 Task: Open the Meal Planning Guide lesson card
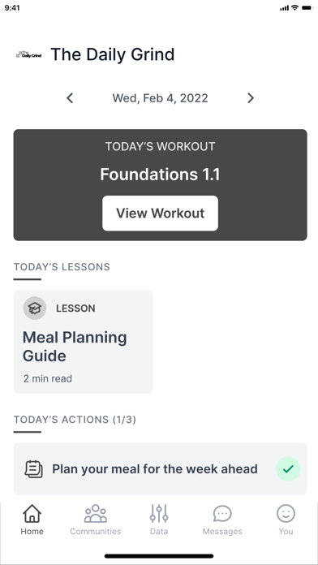click(84, 342)
